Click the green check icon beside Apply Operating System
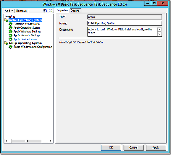 click(11, 28)
